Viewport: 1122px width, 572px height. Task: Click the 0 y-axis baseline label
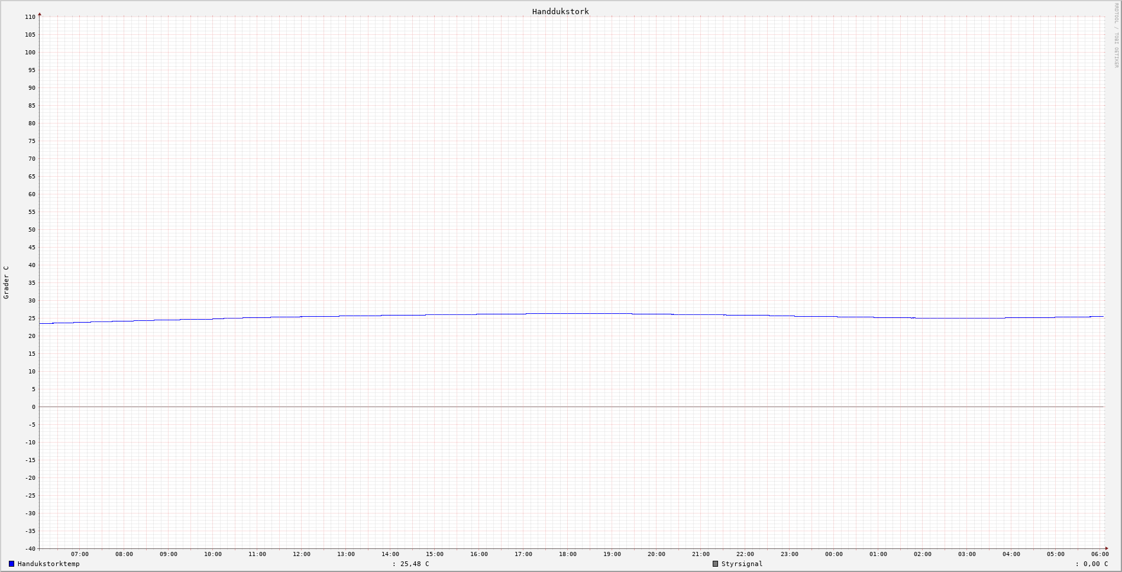34,407
